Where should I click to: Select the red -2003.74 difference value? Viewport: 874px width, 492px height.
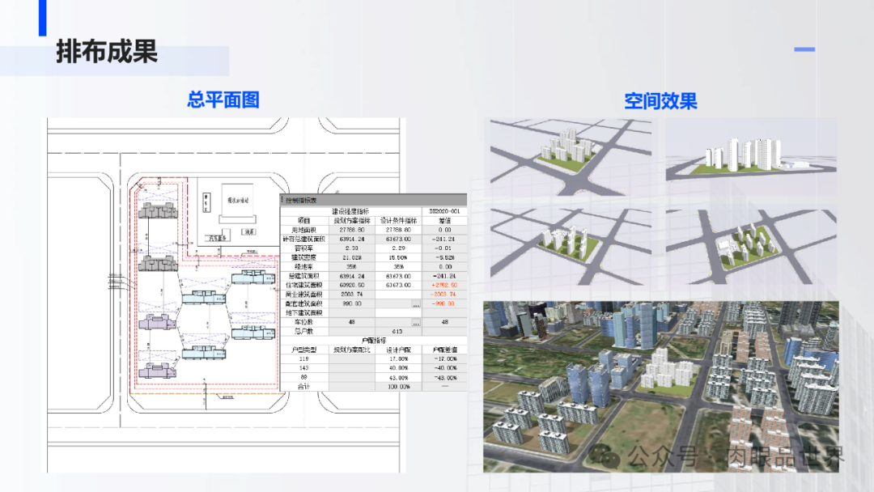[x=444, y=295]
